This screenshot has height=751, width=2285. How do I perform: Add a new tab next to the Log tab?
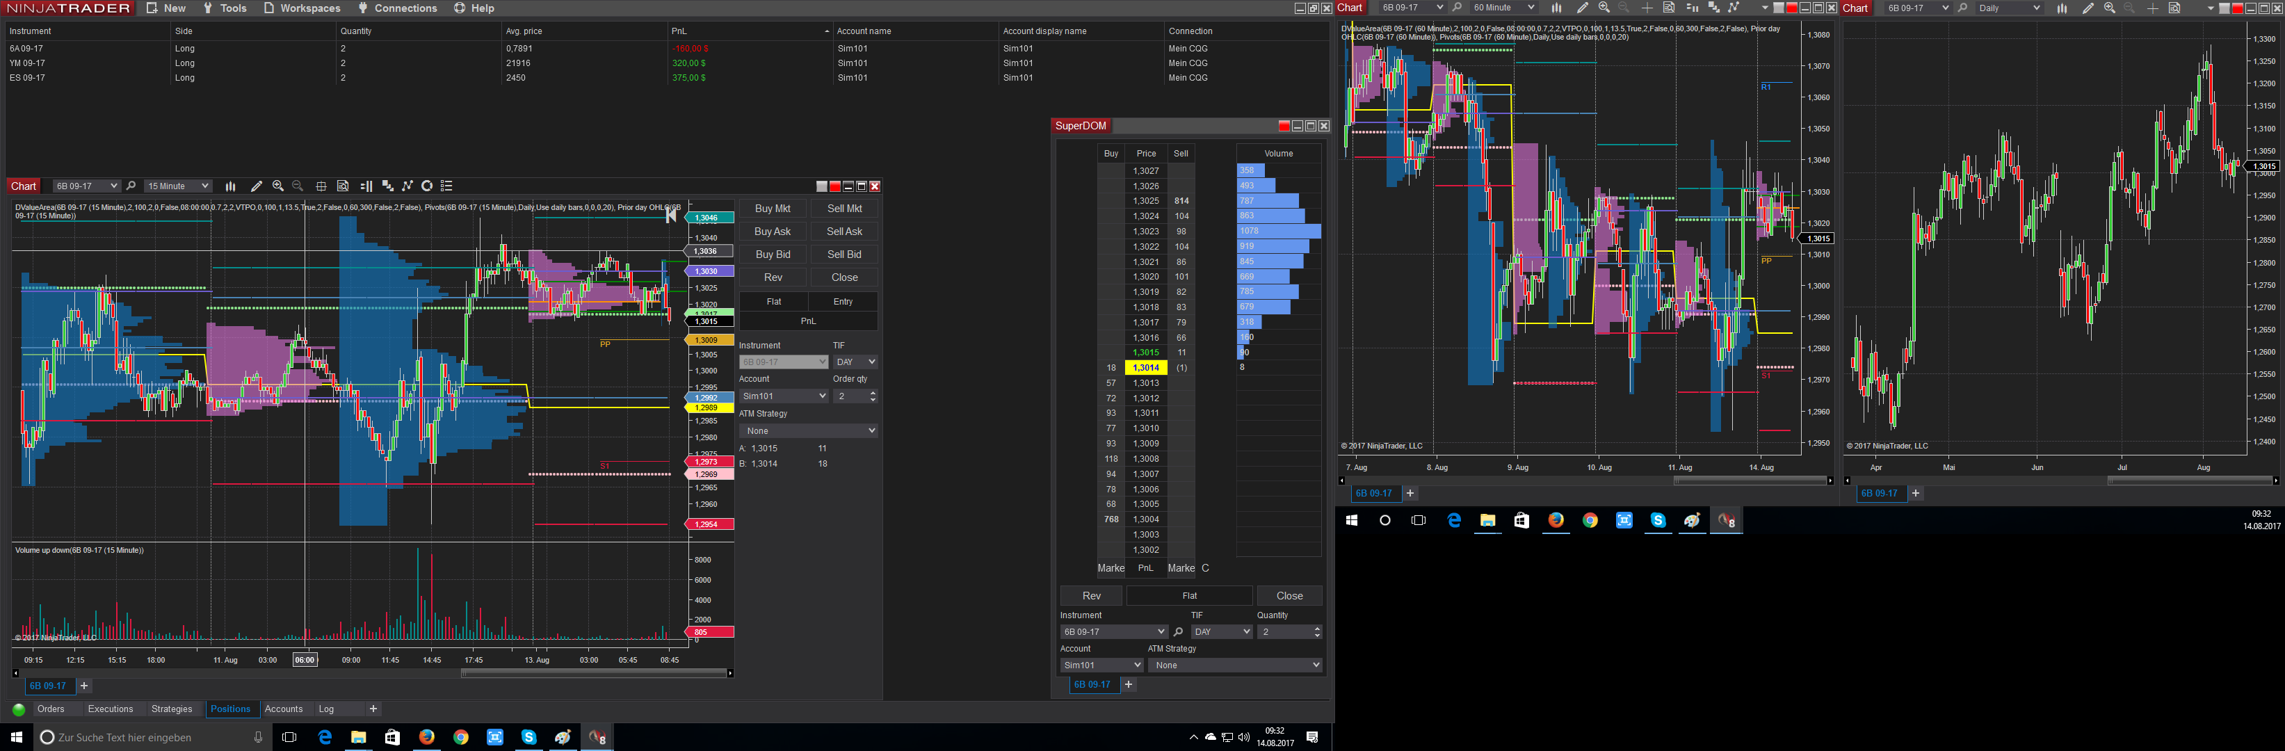(373, 709)
